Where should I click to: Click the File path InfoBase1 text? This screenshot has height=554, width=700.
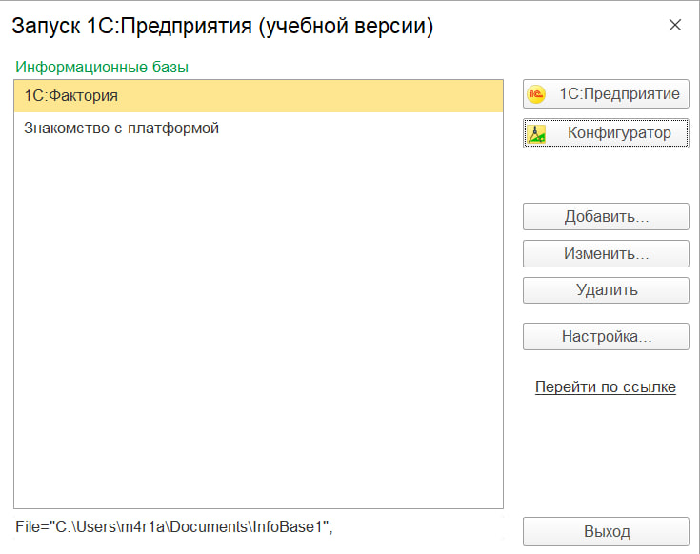coord(174,526)
